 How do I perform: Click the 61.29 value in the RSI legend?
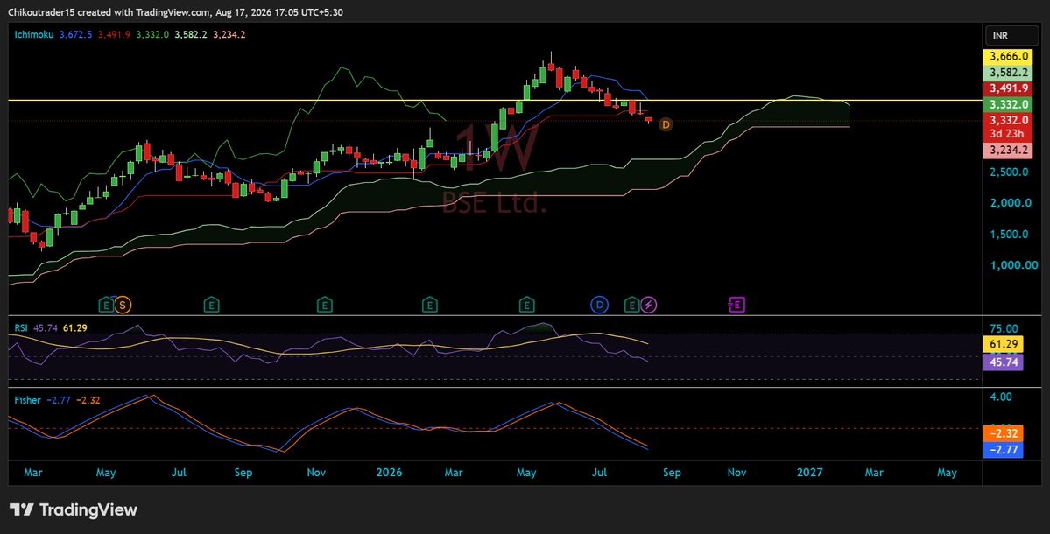point(75,328)
